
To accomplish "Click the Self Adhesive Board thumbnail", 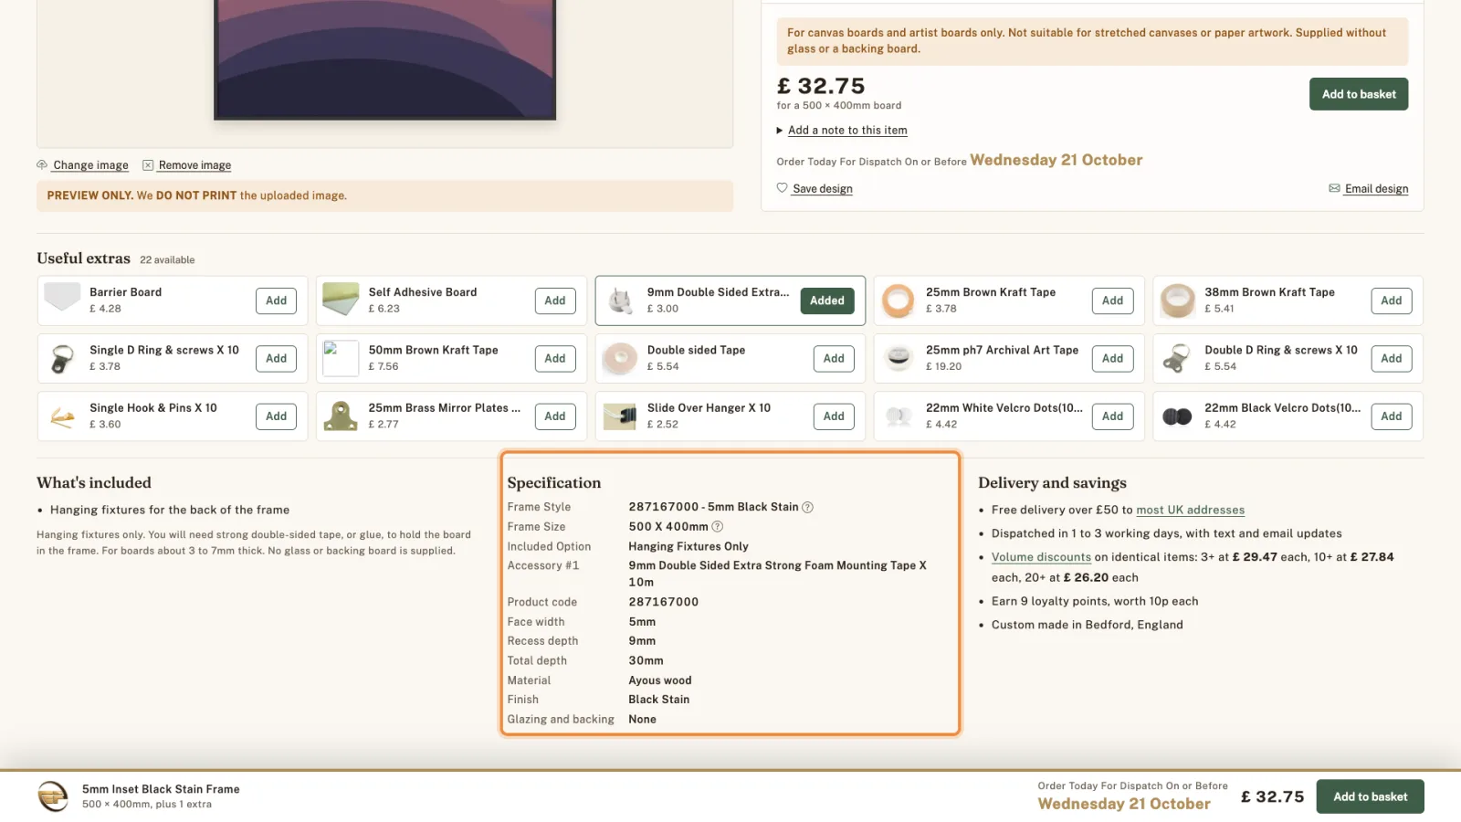I will (x=341, y=300).
